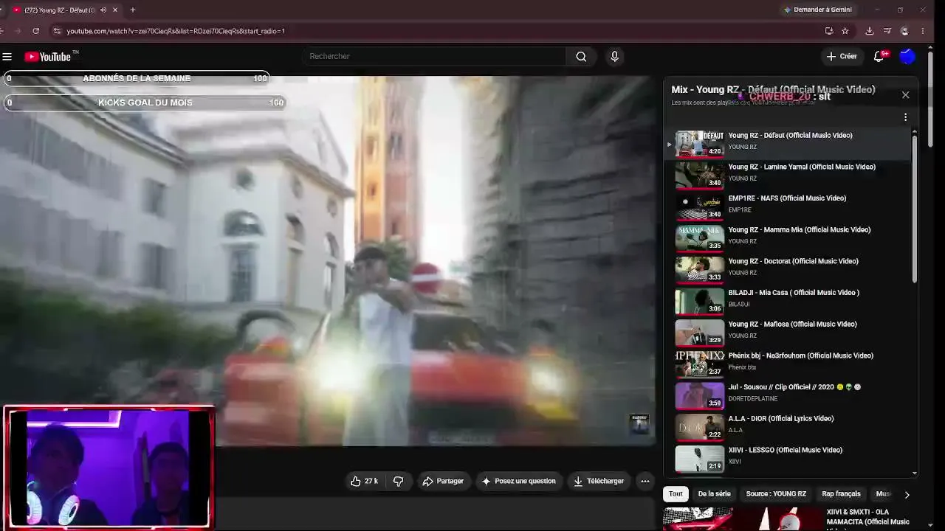Select the Tout filter chip

coord(676,494)
